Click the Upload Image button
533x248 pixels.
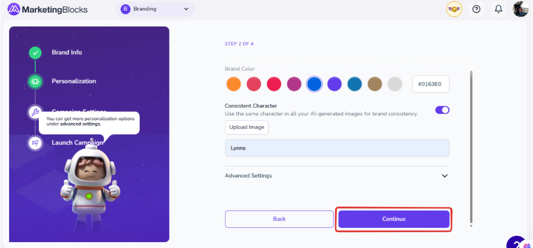tap(246, 127)
